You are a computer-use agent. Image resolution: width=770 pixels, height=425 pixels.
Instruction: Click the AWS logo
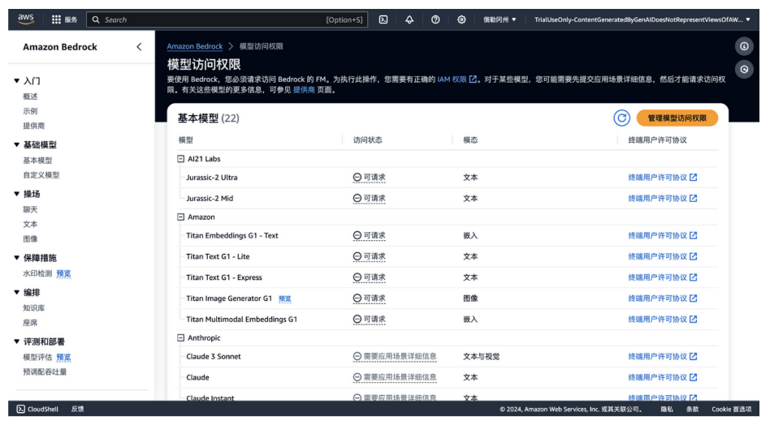[x=25, y=19]
